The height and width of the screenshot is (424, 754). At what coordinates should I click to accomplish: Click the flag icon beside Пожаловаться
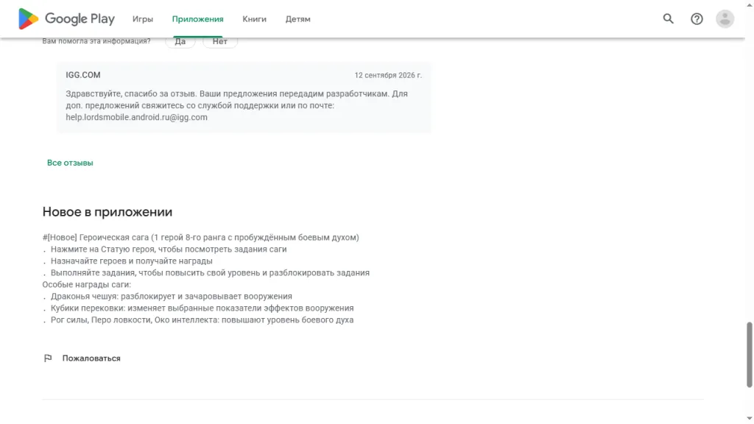click(48, 358)
